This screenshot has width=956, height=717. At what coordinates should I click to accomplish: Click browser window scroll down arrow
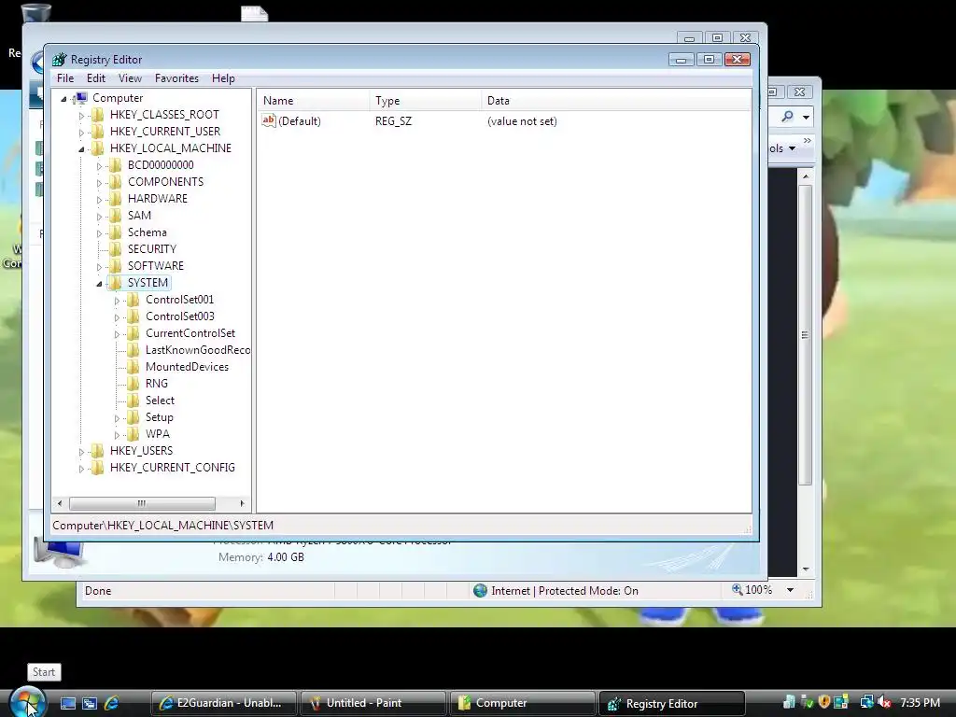coord(806,569)
